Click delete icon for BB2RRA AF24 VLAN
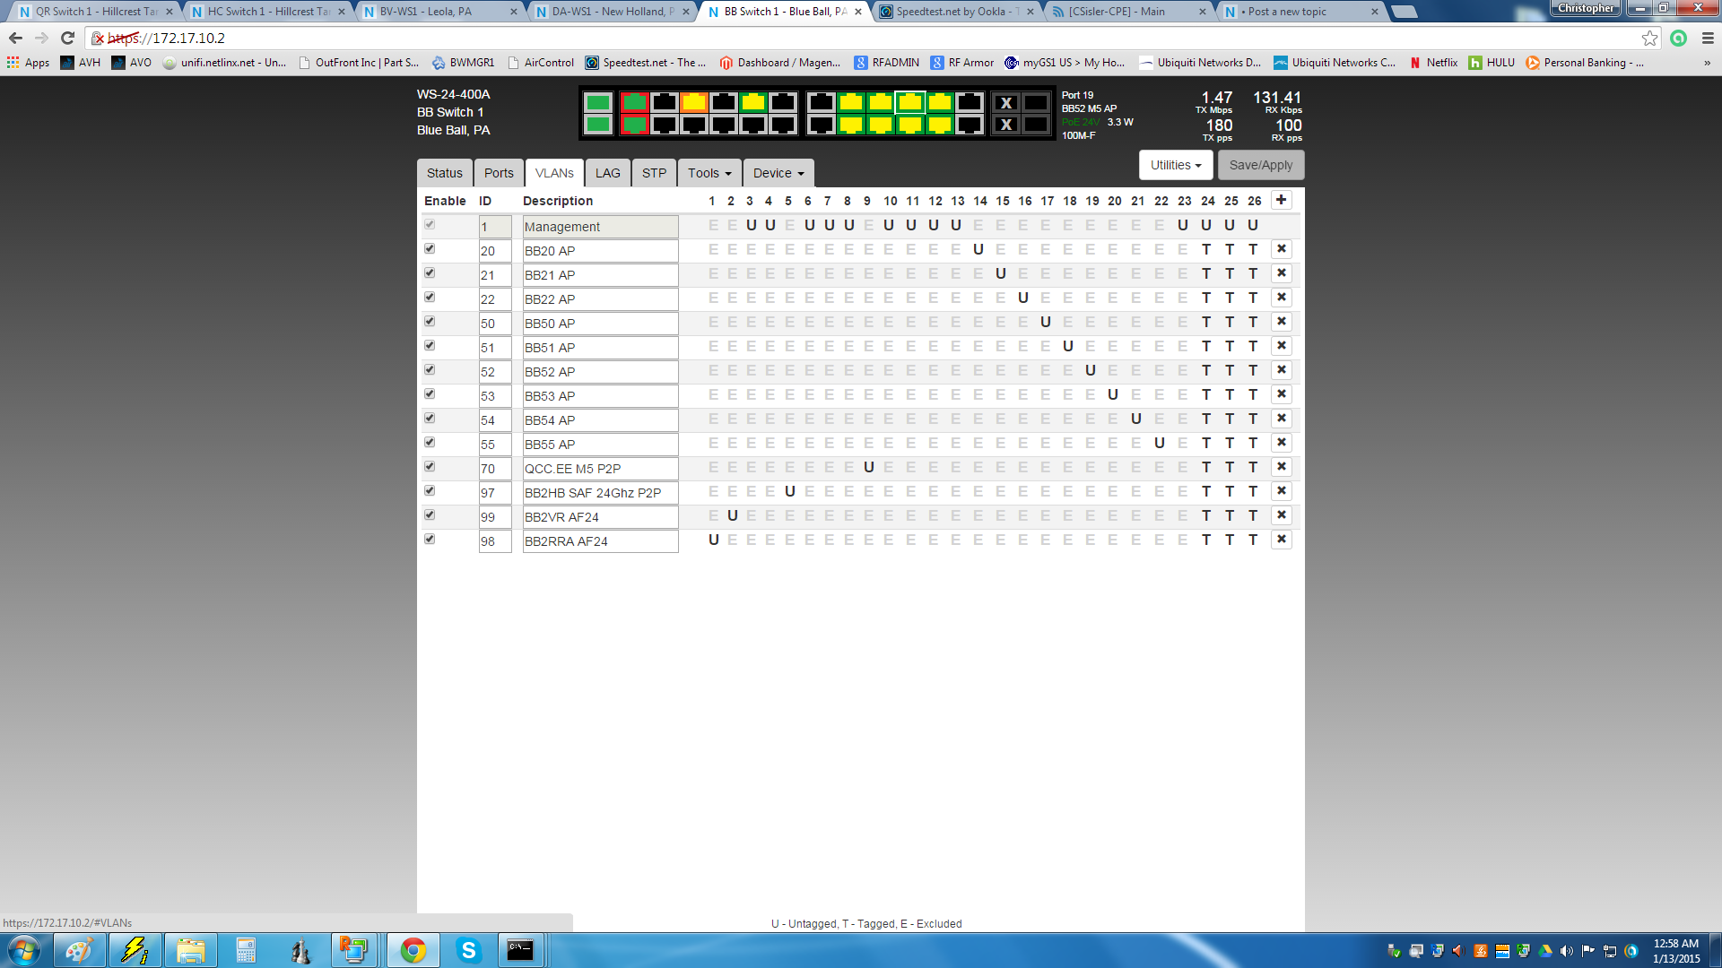The height and width of the screenshot is (968, 1722). 1282,539
